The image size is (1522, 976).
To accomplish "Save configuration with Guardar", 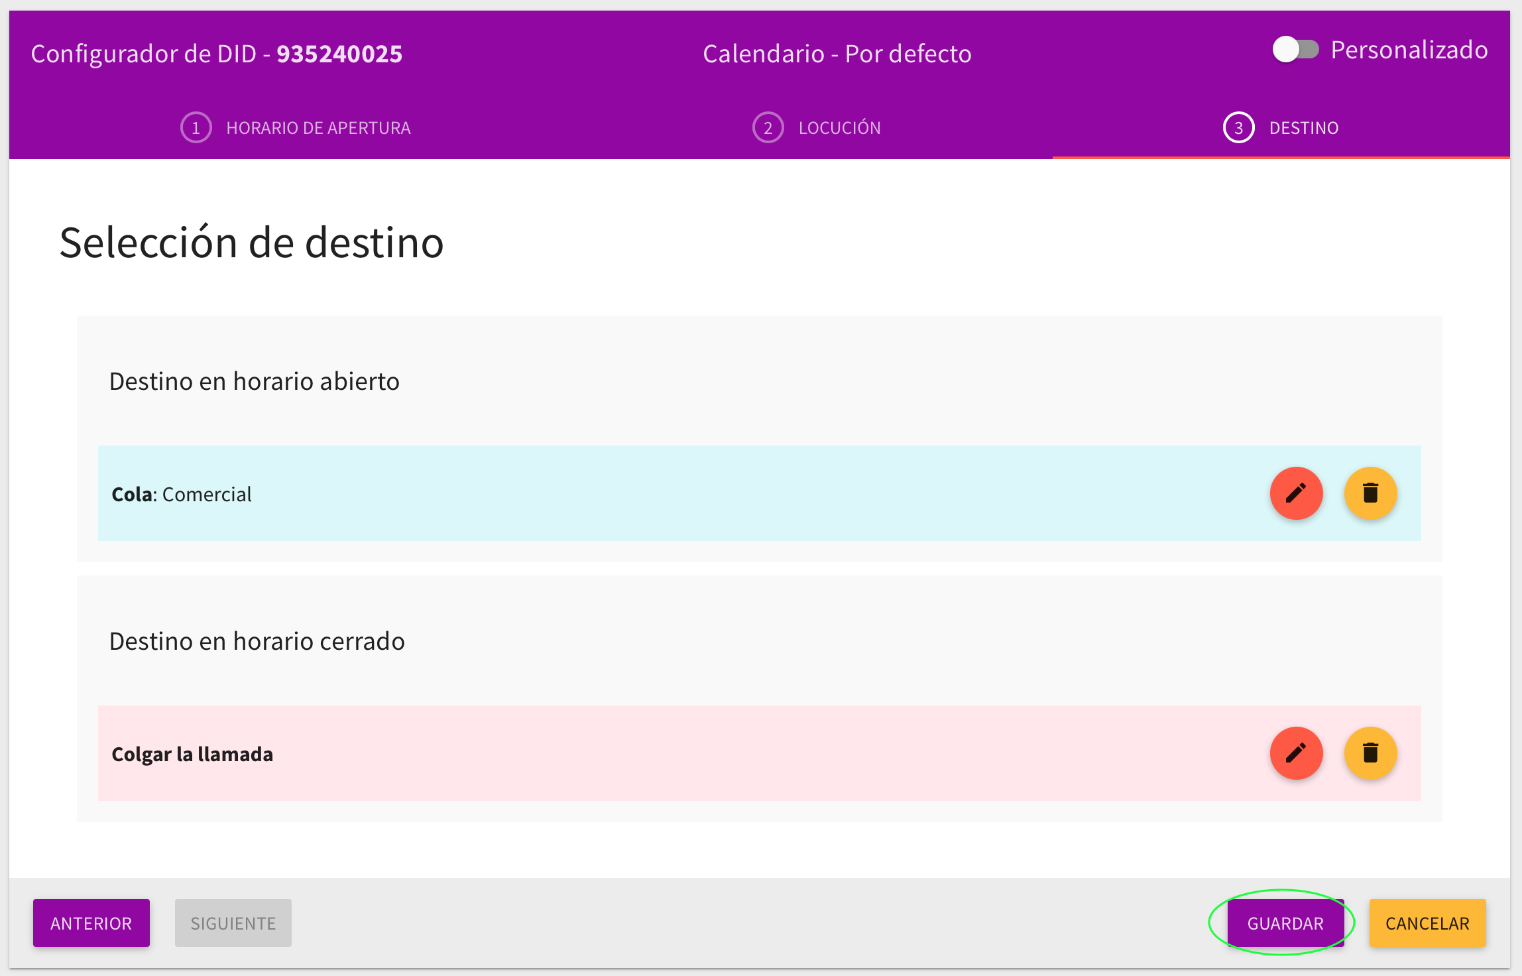I will 1285,923.
